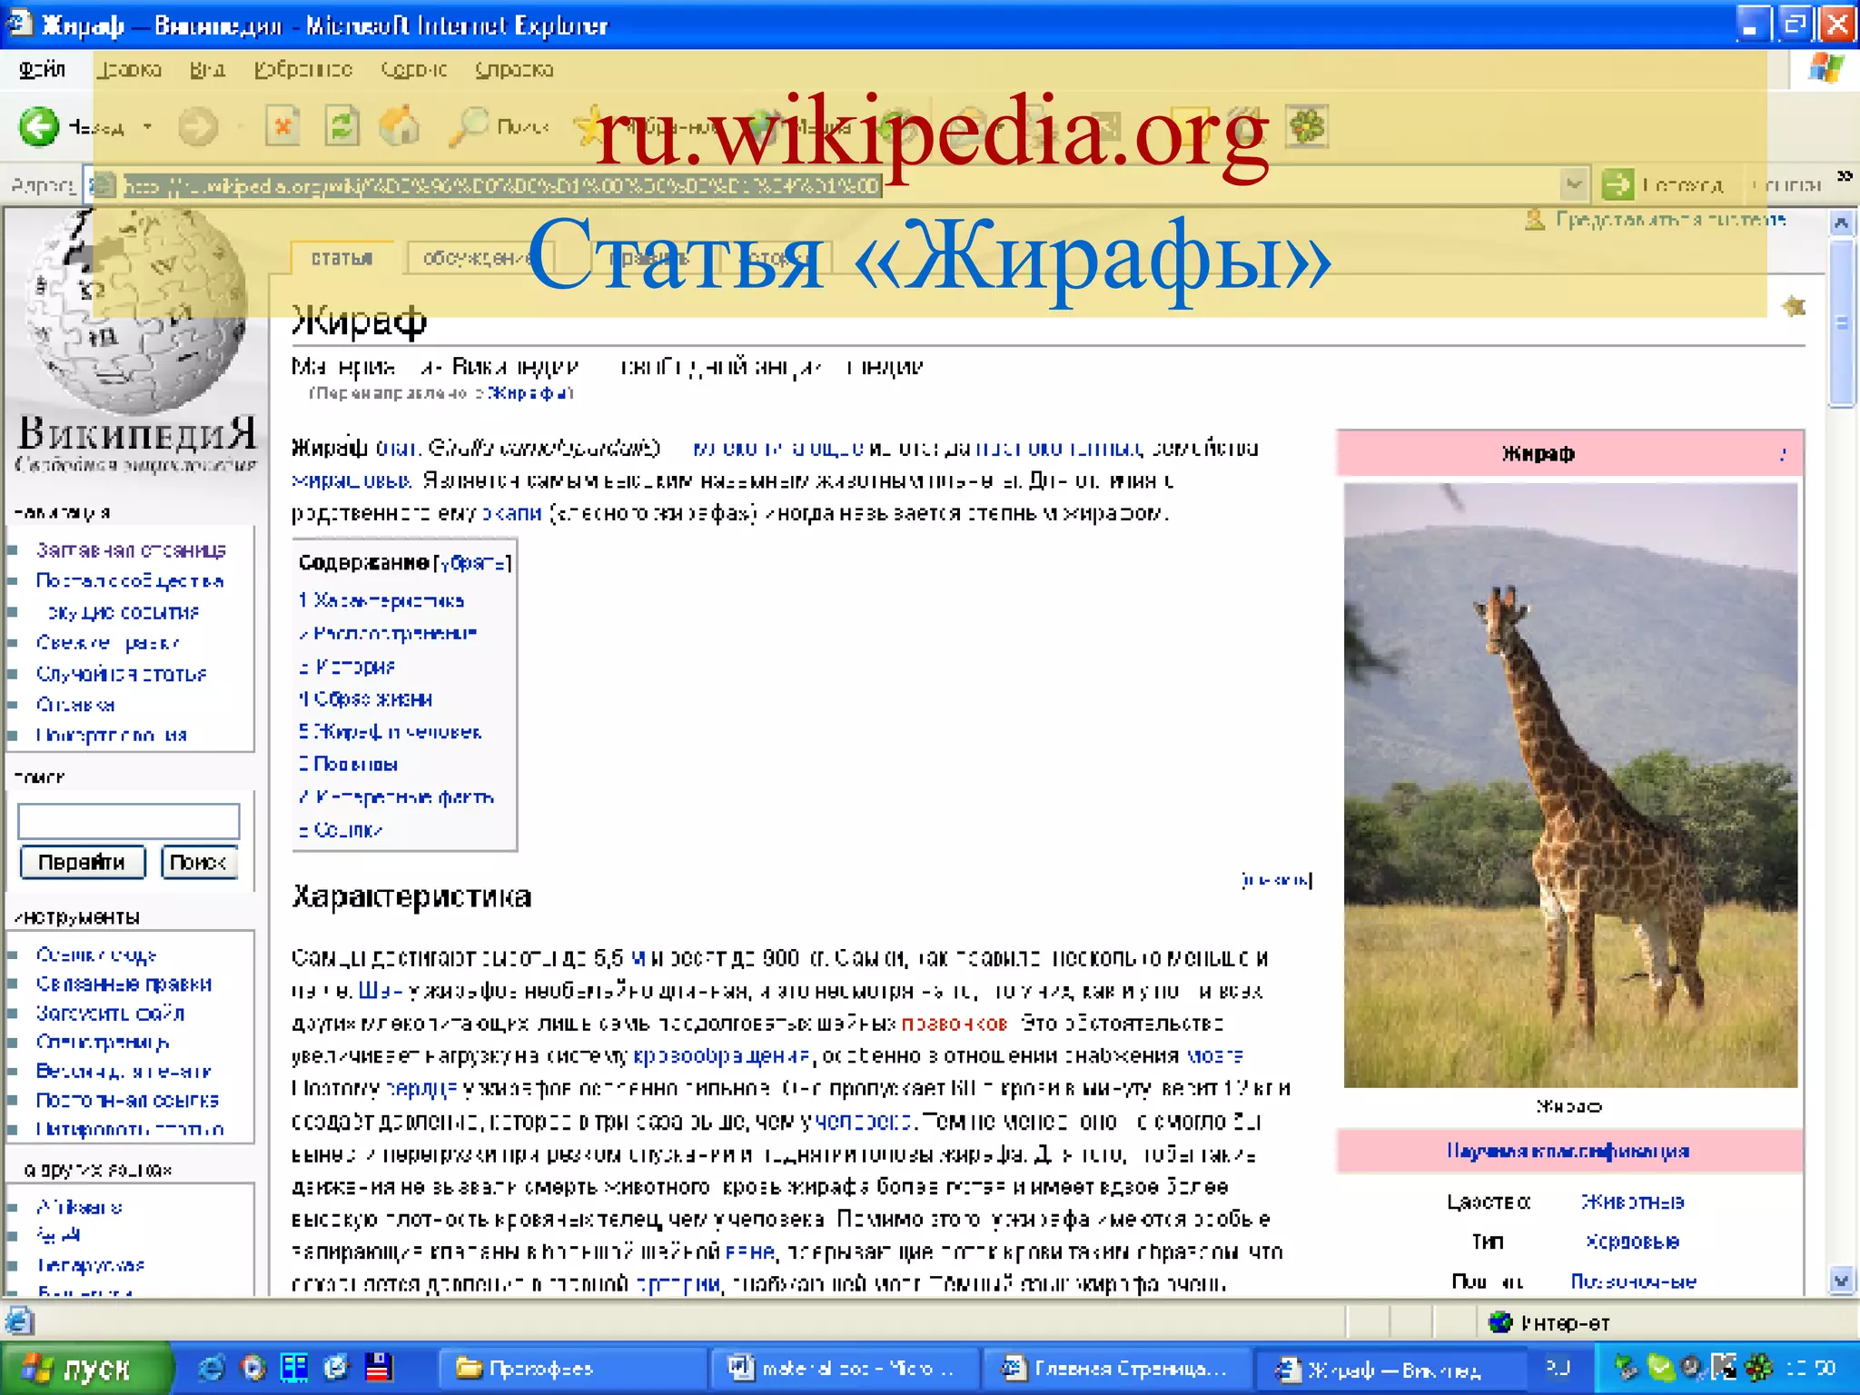The width and height of the screenshot is (1860, 1395).
Task: Click the browser address bar URL
Action: point(501,185)
